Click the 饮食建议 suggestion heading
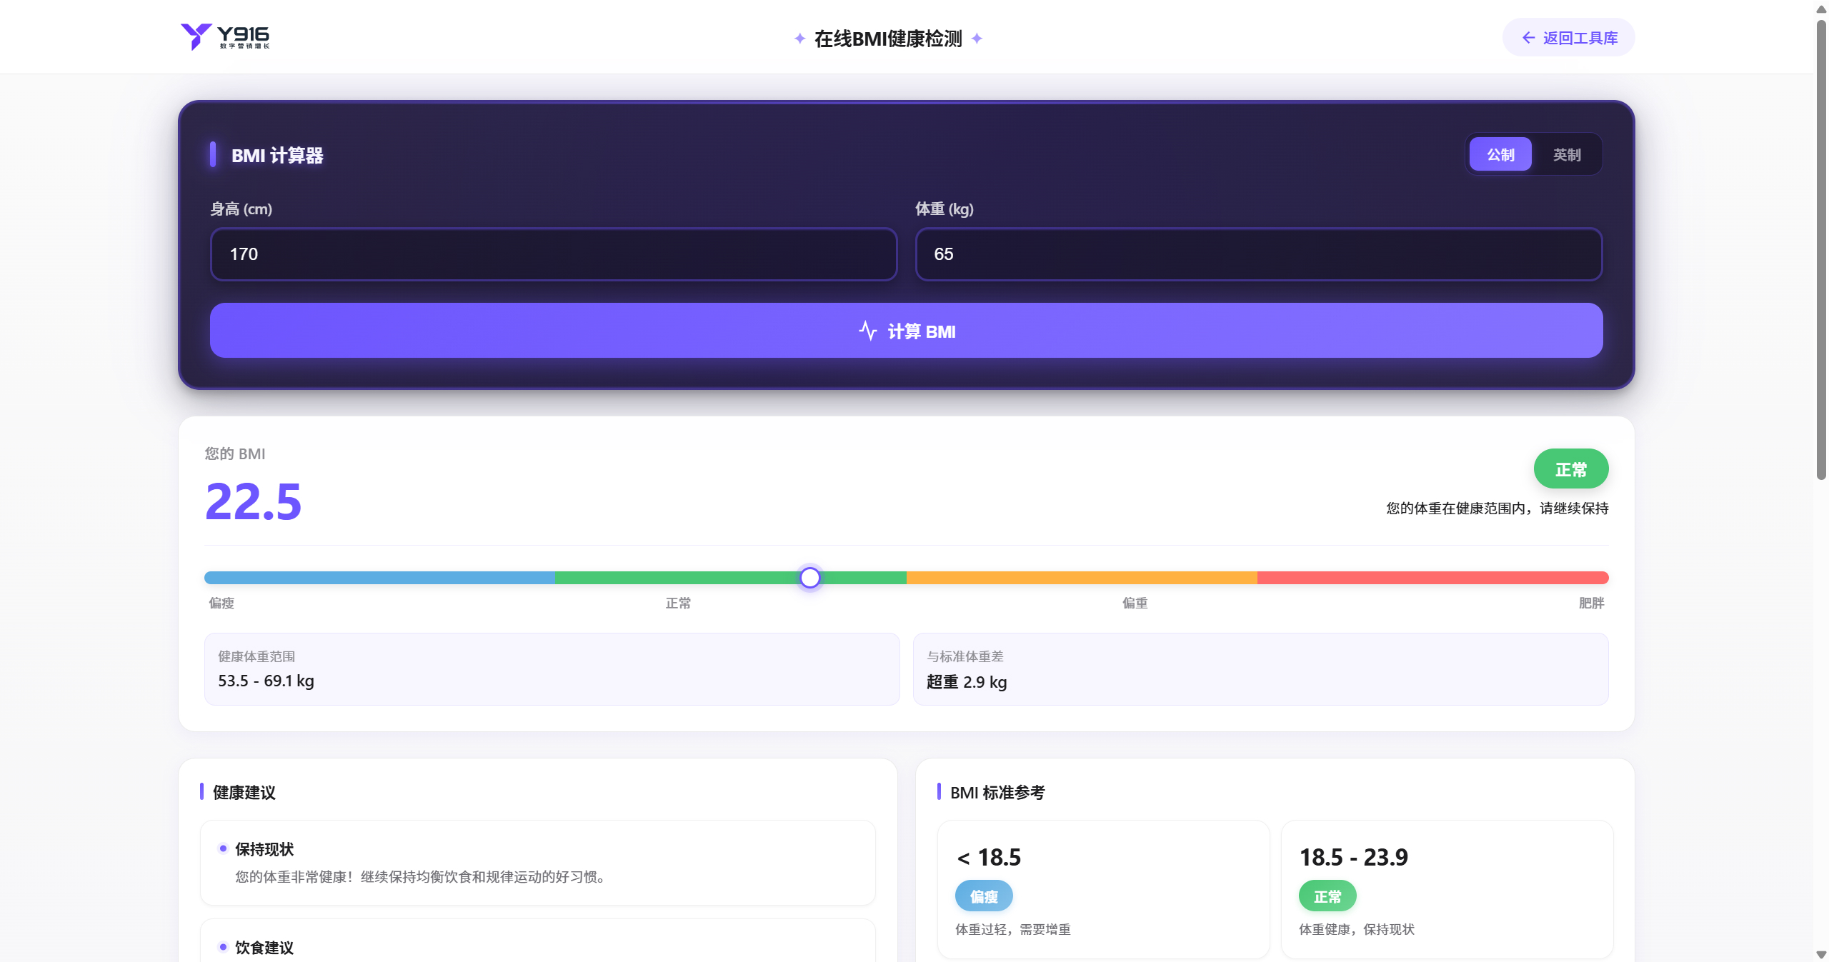This screenshot has width=1829, height=962. click(264, 947)
